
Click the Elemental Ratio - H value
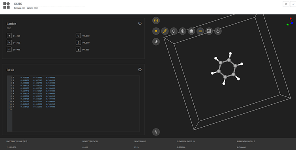pos(182,147)
